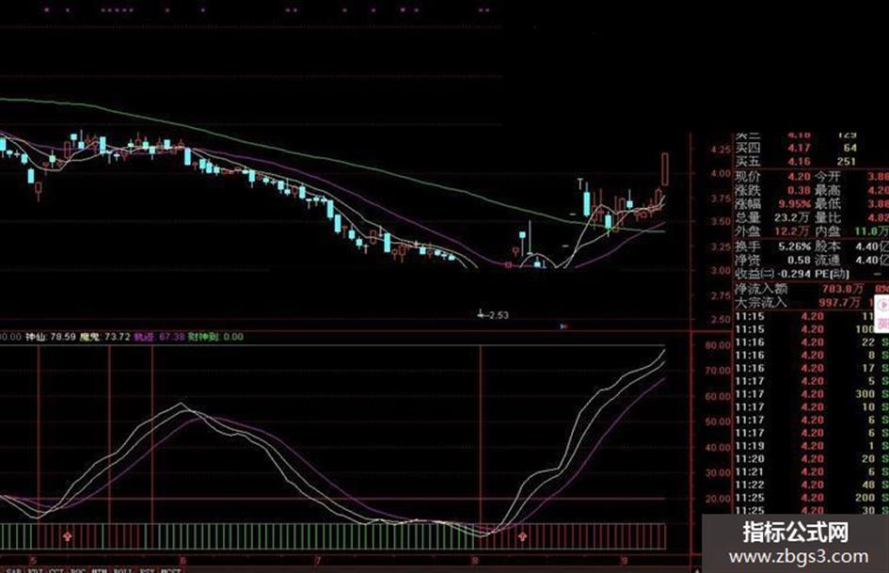The height and width of the screenshot is (573, 889).
Task: Click the 换手 5.26% turnover value
Action: pos(795,247)
